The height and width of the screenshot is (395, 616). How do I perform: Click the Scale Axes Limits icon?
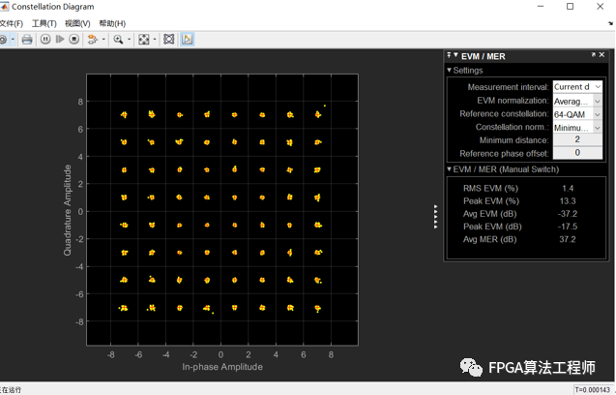[x=144, y=40]
